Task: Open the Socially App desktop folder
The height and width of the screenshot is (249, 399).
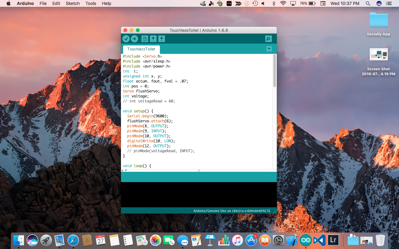Action: point(378,20)
